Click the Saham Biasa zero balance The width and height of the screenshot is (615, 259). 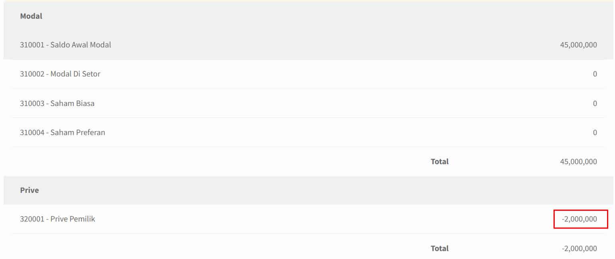coord(595,103)
